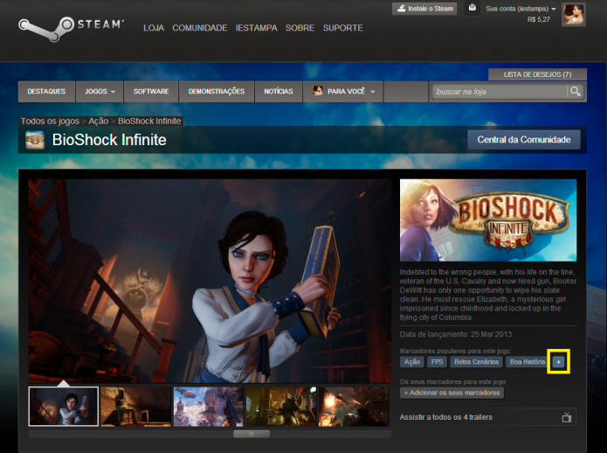
Task: Click the avatar icon in Para Você tab
Action: (317, 91)
